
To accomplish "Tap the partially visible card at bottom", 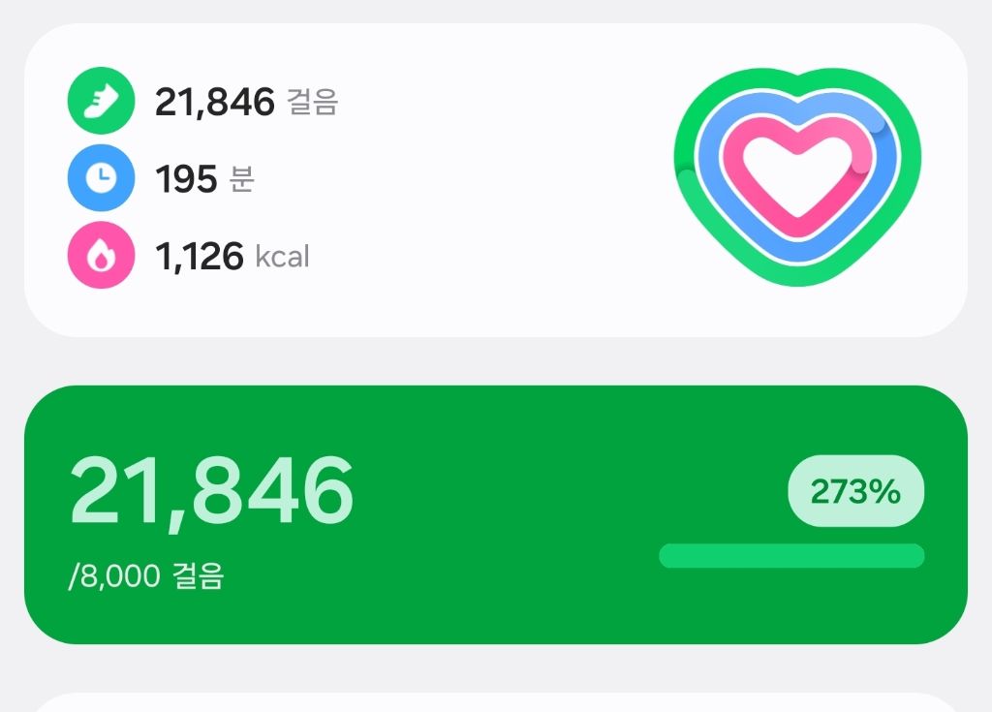I will (x=496, y=702).
